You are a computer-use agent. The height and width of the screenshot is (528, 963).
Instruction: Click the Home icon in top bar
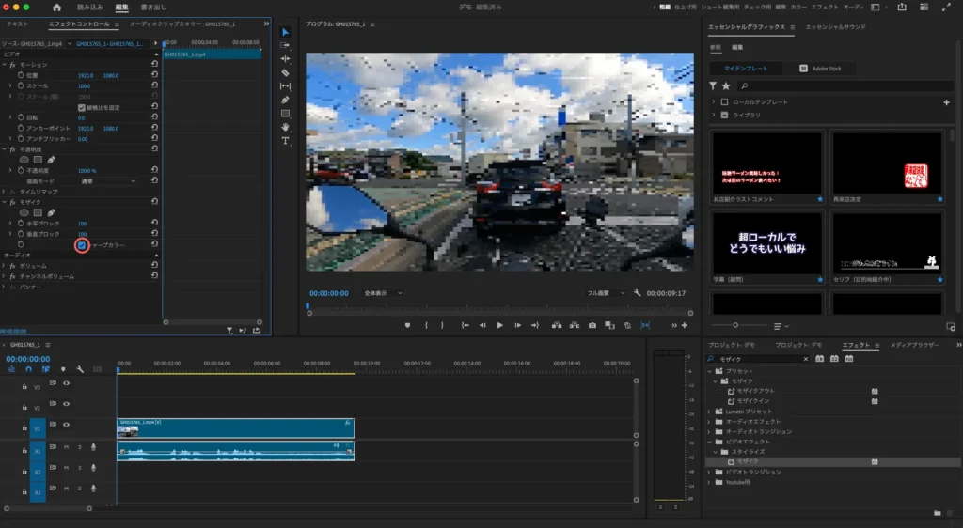coord(56,7)
